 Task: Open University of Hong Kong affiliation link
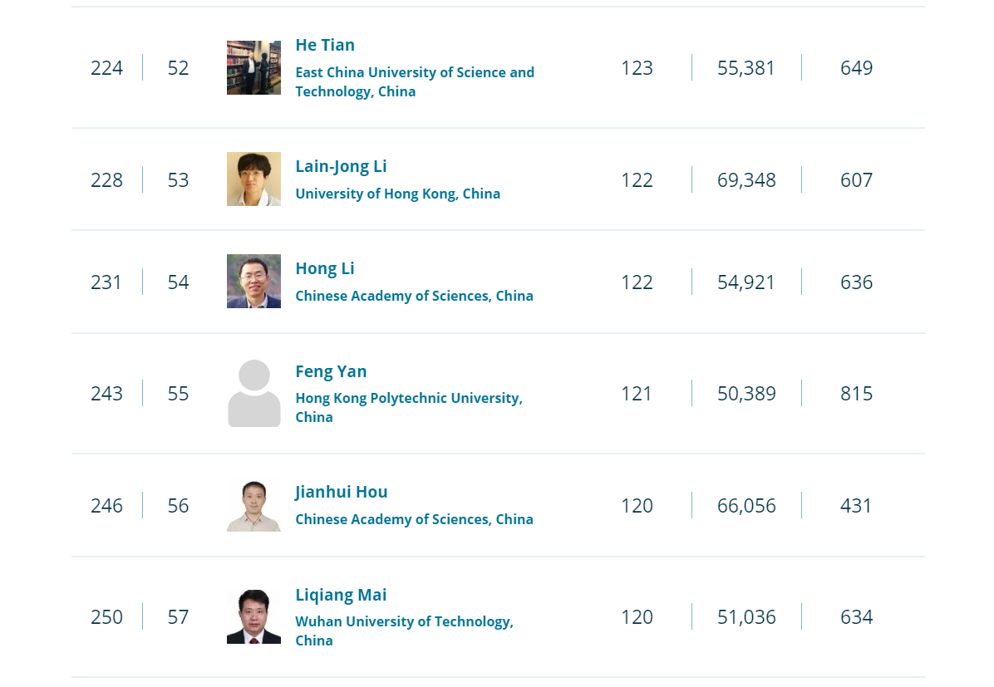[x=397, y=194]
